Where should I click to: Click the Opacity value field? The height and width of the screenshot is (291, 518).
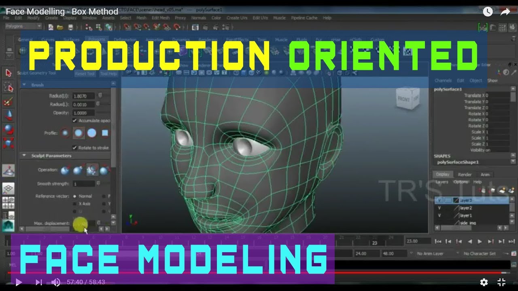[83, 113]
